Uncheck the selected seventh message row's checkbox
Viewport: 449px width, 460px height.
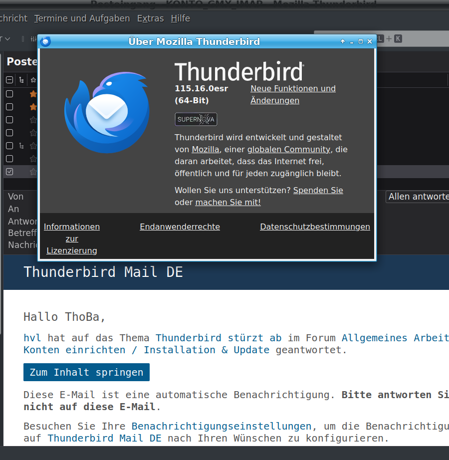pos(9,172)
